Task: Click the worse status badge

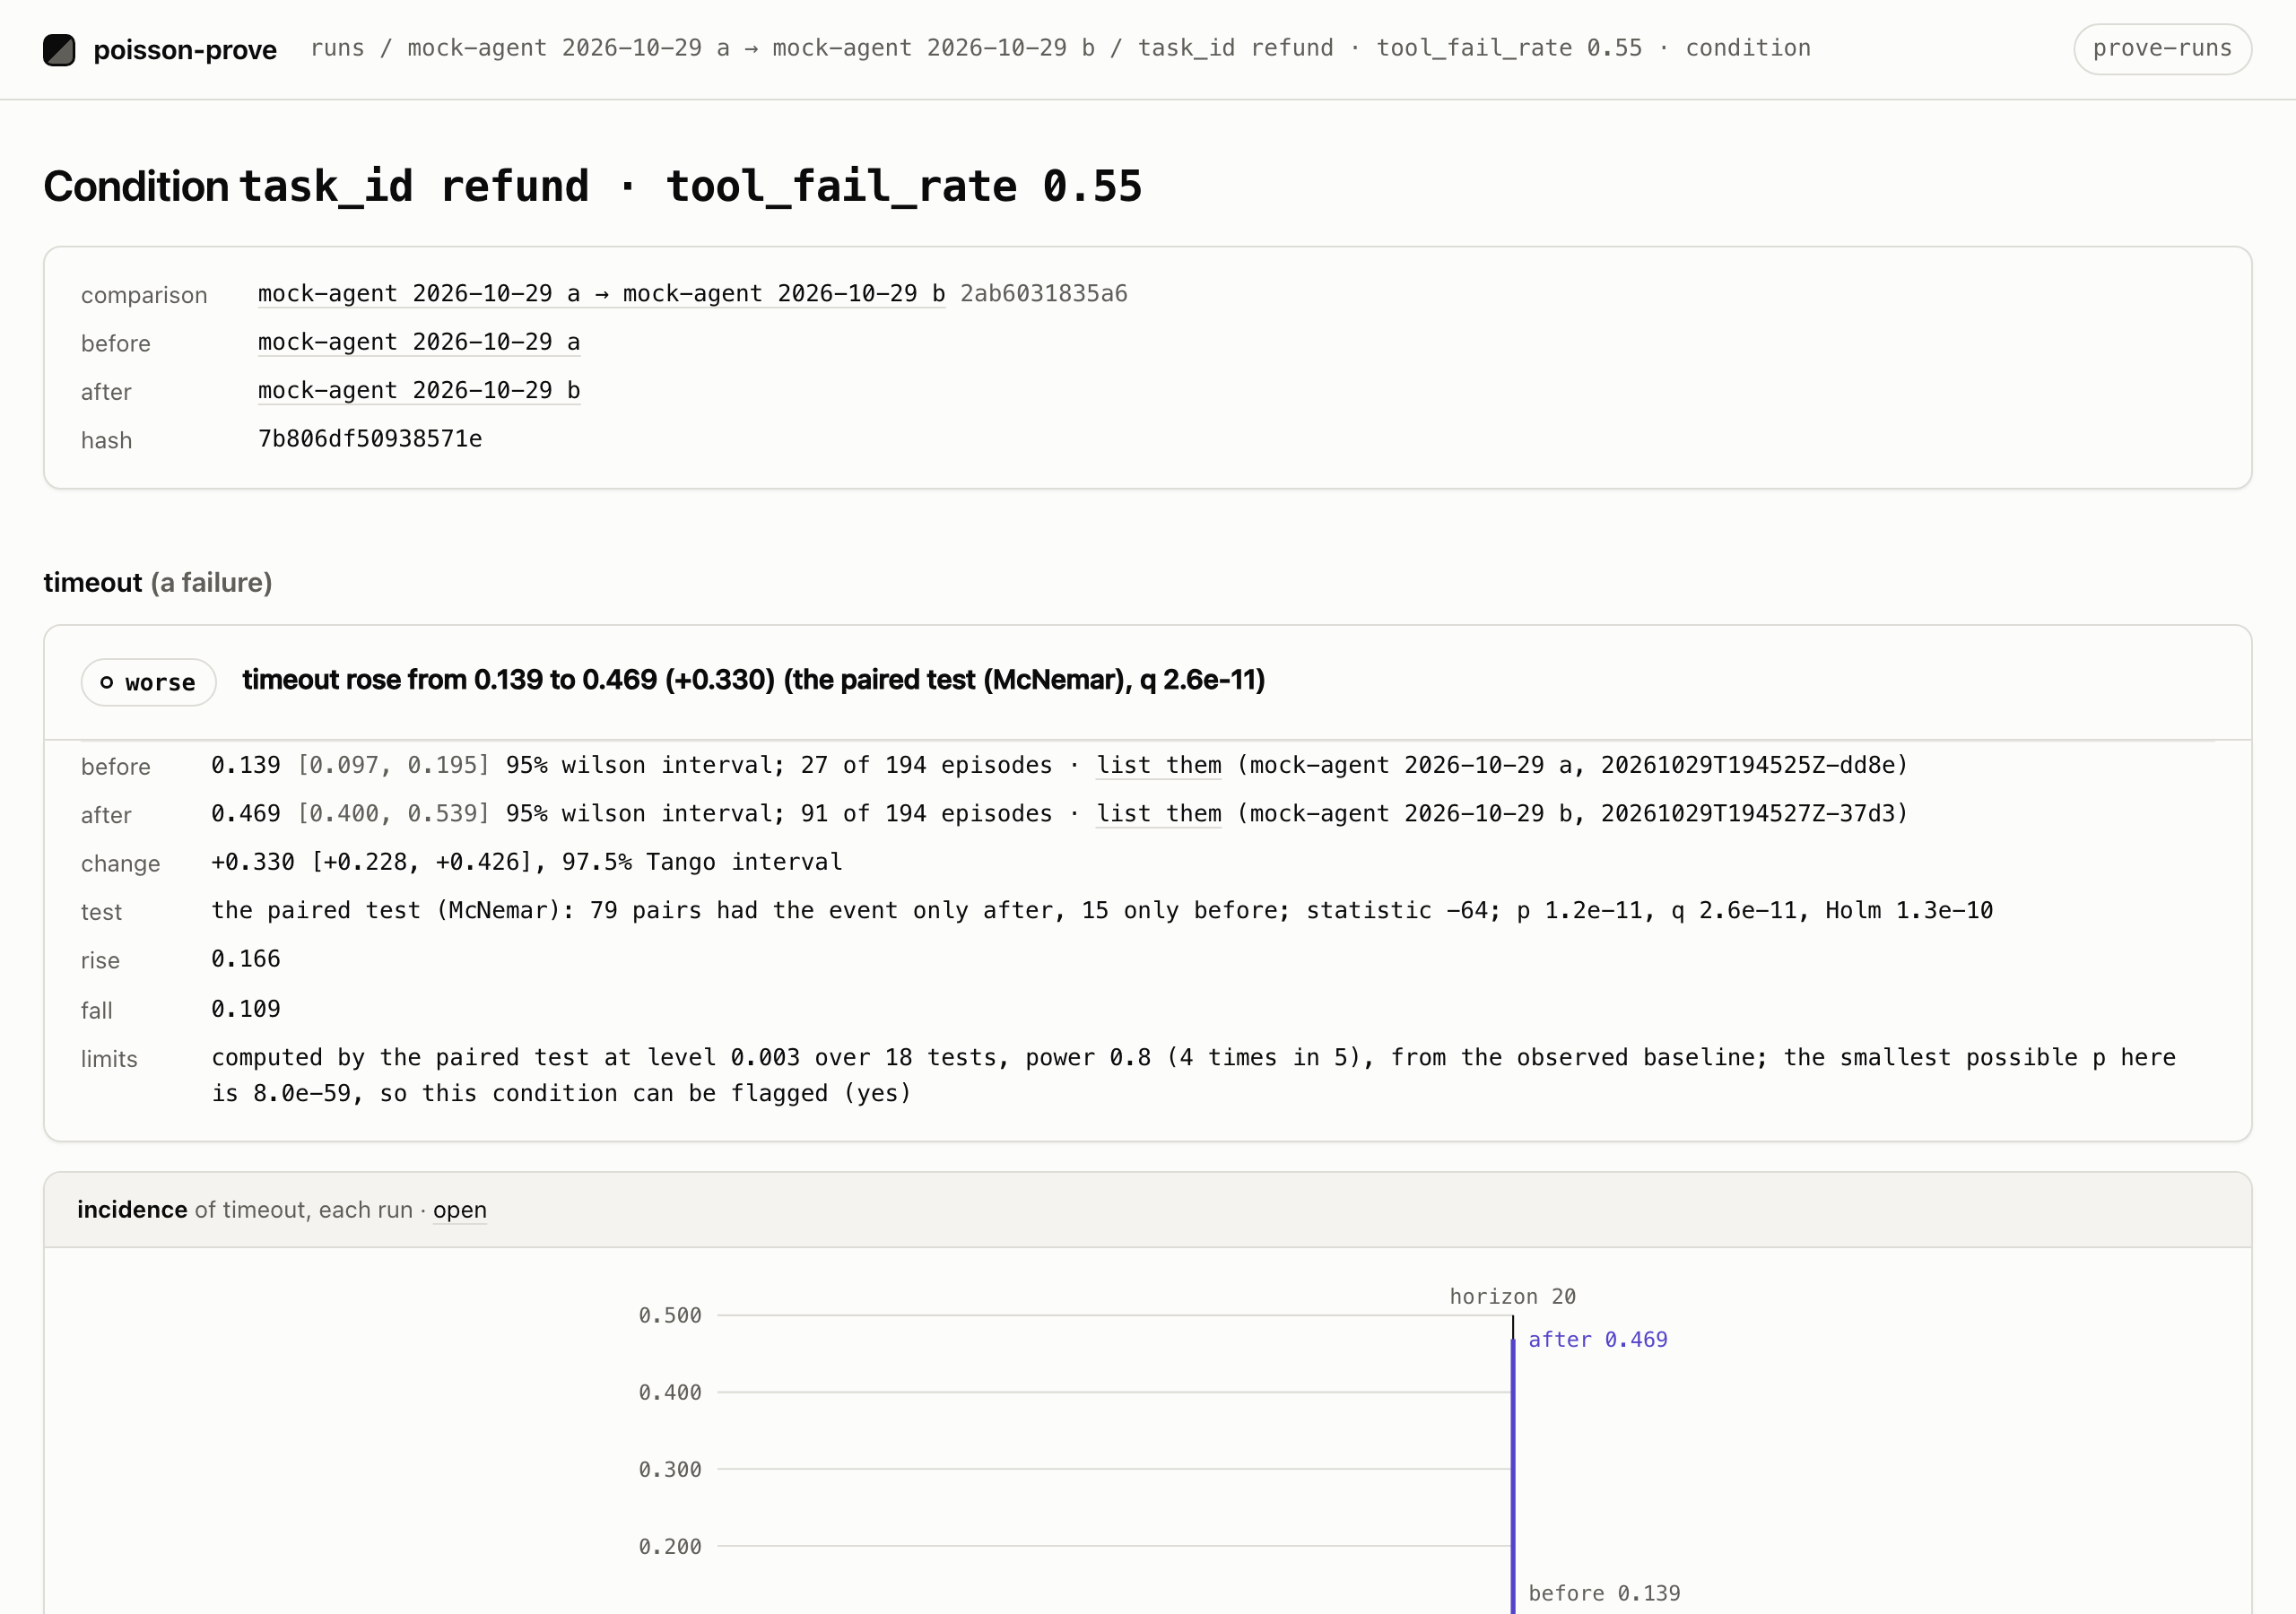Action: [x=149, y=682]
